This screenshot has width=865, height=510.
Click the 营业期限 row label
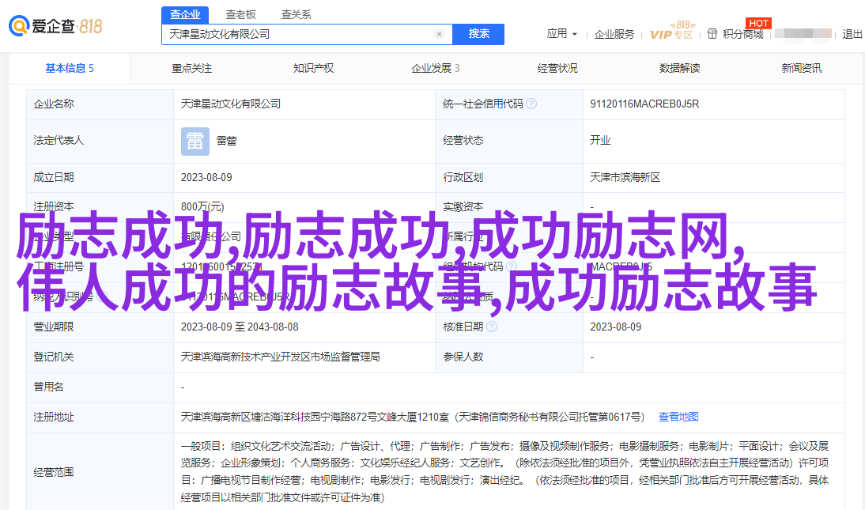pyautogui.click(x=54, y=327)
